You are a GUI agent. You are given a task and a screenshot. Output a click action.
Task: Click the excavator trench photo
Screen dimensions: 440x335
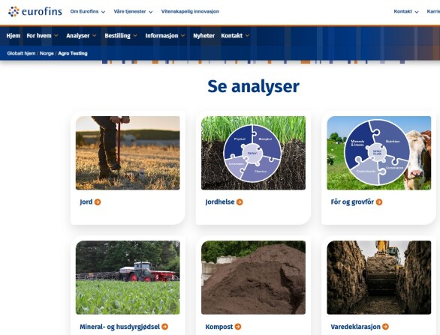point(379,277)
